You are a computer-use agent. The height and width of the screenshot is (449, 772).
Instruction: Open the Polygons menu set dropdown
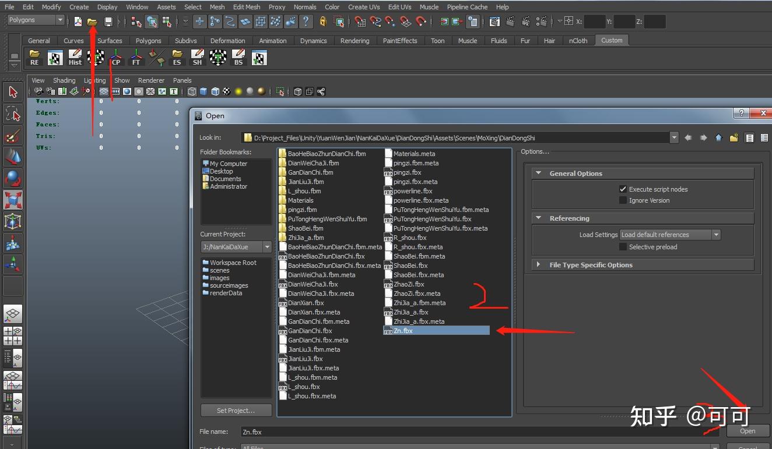point(36,20)
